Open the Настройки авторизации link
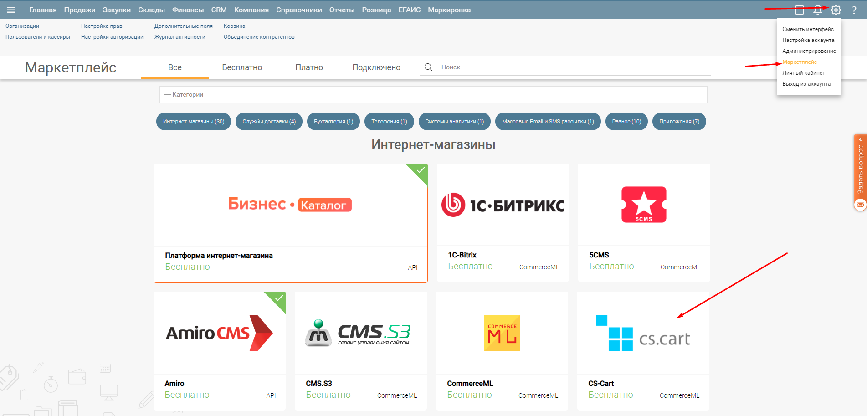The height and width of the screenshot is (416, 867). 112,37
